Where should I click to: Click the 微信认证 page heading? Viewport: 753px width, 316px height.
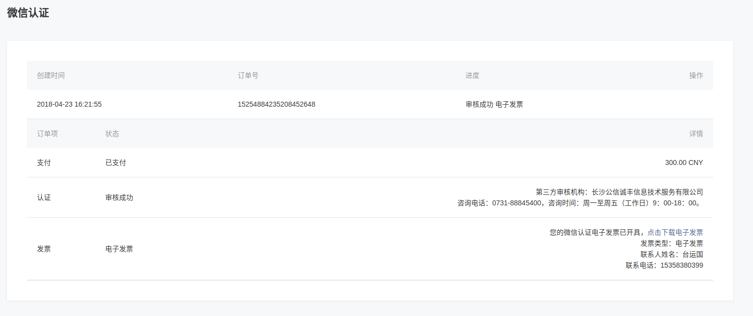click(x=28, y=13)
